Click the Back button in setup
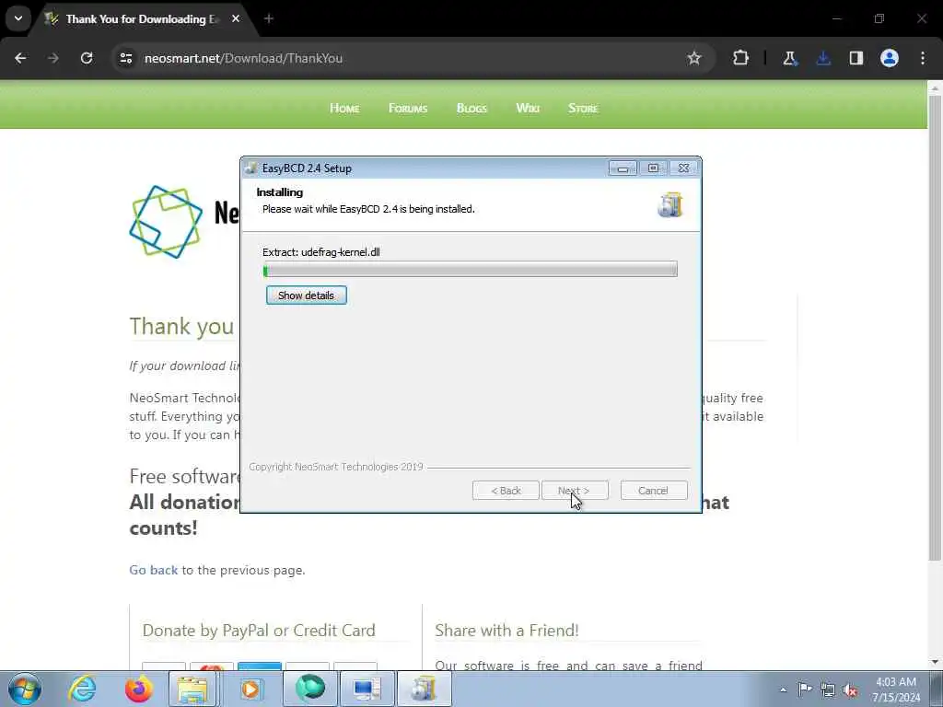Image resolution: width=943 pixels, height=707 pixels. pyautogui.click(x=506, y=491)
